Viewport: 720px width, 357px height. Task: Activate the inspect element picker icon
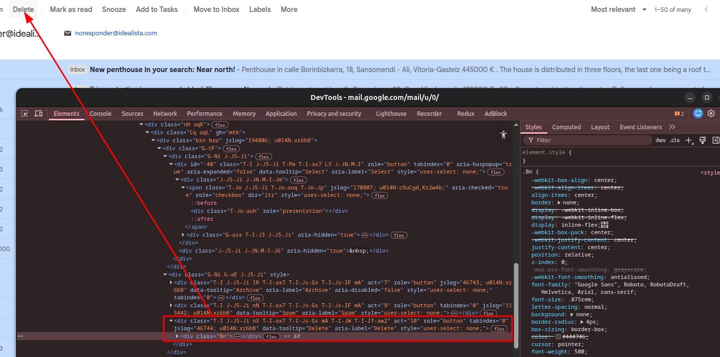pos(24,113)
